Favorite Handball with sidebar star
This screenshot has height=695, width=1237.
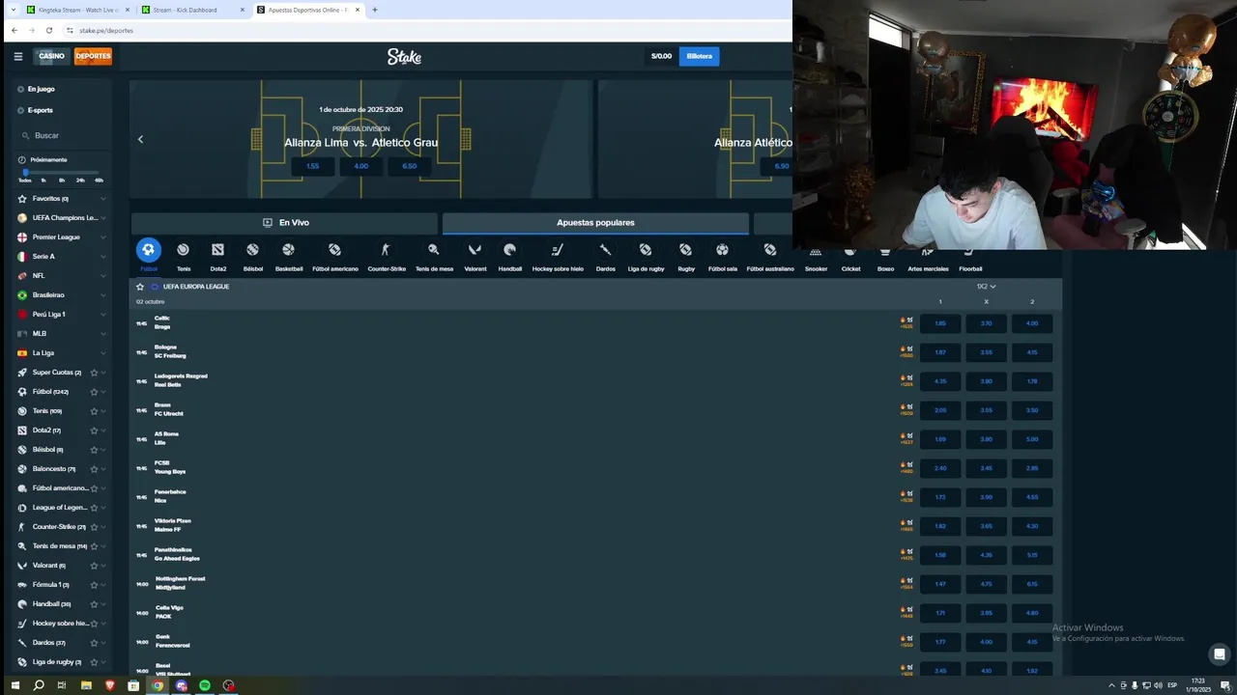point(94,604)
